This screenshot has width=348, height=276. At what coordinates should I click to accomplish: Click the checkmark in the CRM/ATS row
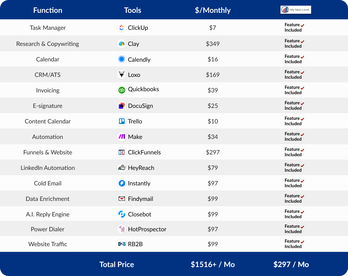[x=302, y=72]
